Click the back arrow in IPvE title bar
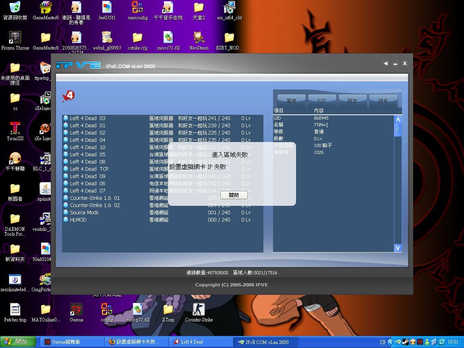Viewport: 464px width, 348px height. pyautogui.click(x=385, y=63)
